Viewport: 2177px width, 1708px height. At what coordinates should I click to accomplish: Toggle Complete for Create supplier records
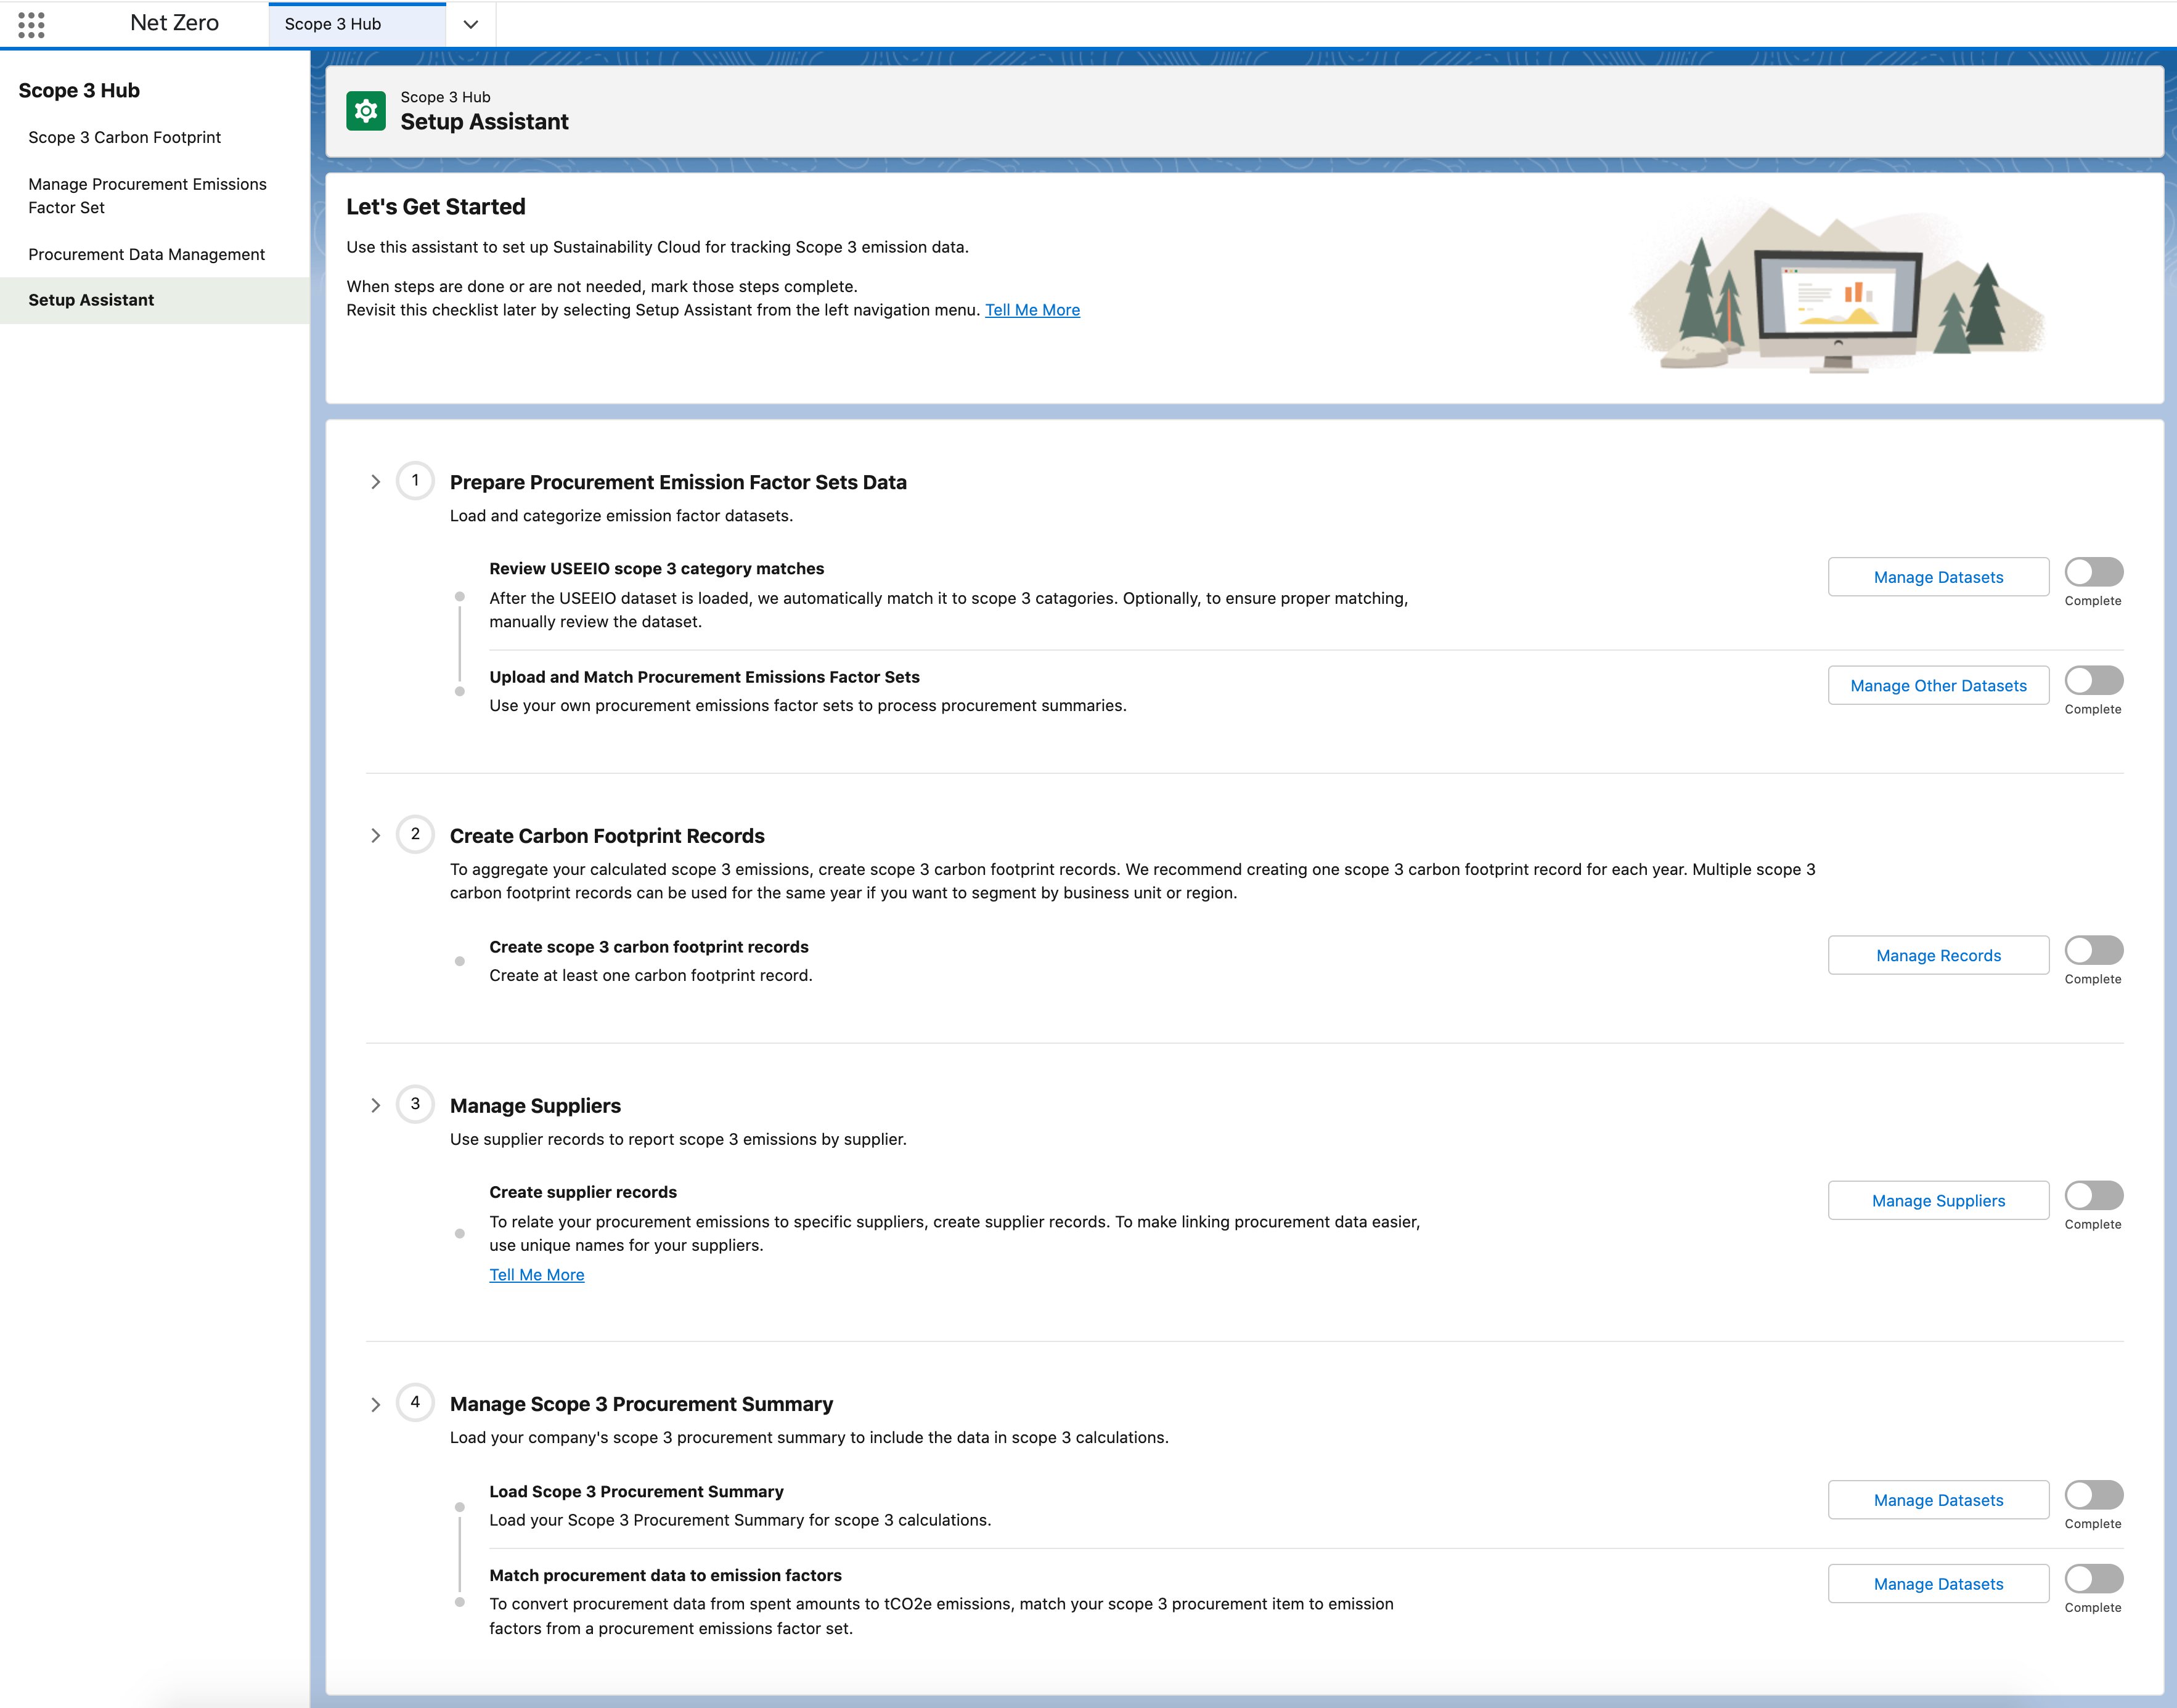coord(2094,1195)
